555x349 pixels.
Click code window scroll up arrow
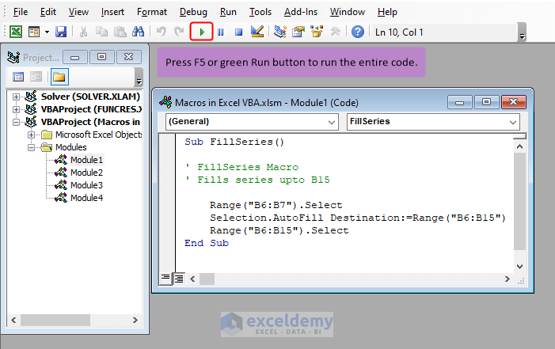519,146
